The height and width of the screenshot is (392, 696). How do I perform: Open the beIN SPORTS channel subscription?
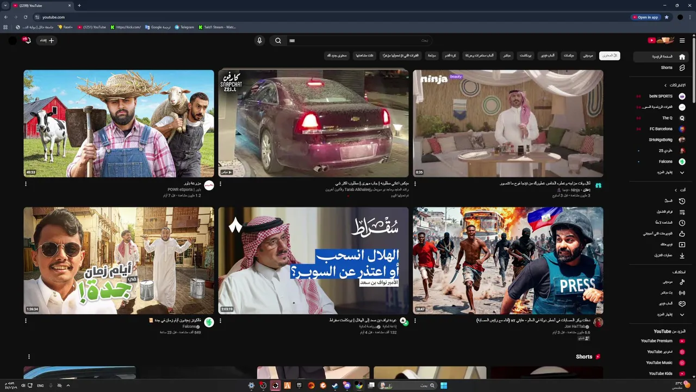(x=661, y=96)
